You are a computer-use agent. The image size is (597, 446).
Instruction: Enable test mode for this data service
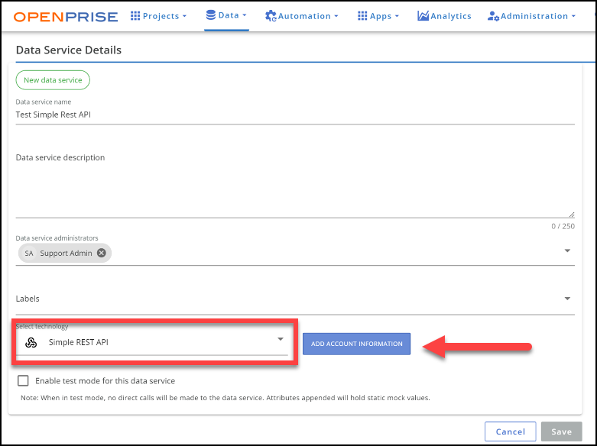tap(23, 380)
